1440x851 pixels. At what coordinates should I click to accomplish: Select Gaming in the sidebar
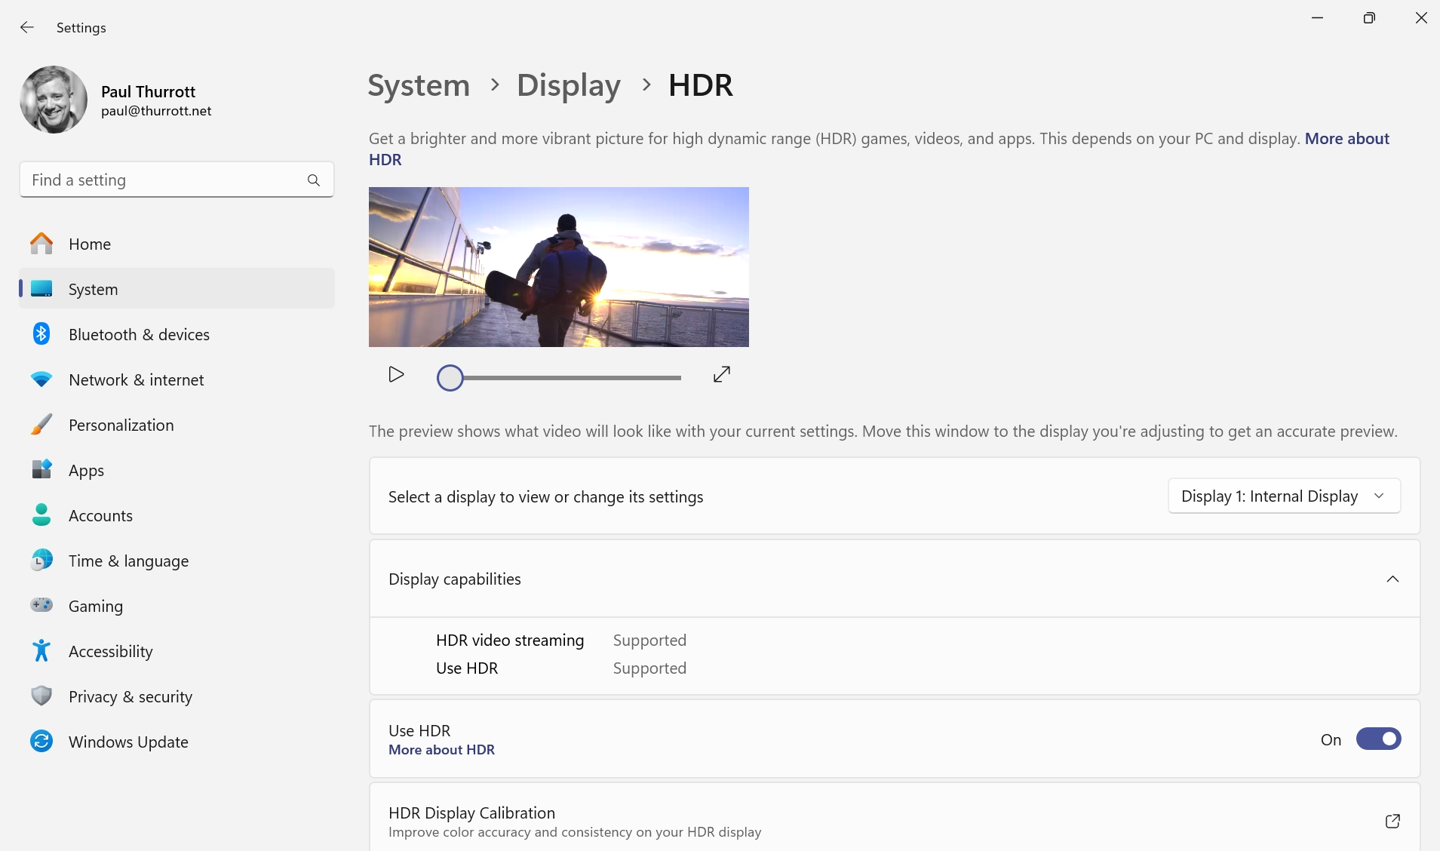pos(95,607)
